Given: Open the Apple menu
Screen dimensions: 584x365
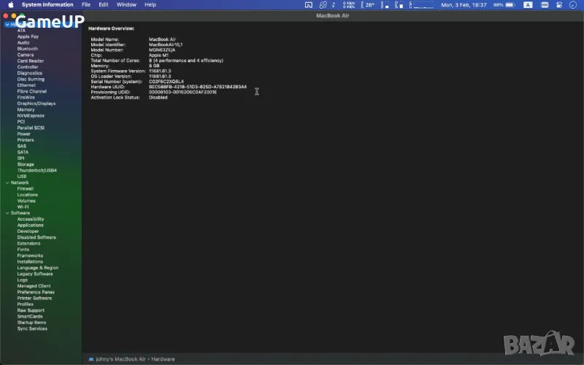Looking at the screenshot, I should pos(11,4).
